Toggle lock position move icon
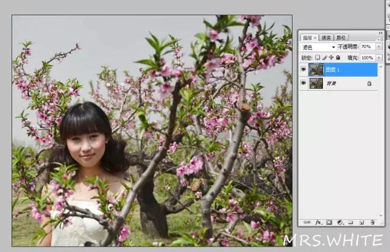390x252 pixels. [331, 57]
